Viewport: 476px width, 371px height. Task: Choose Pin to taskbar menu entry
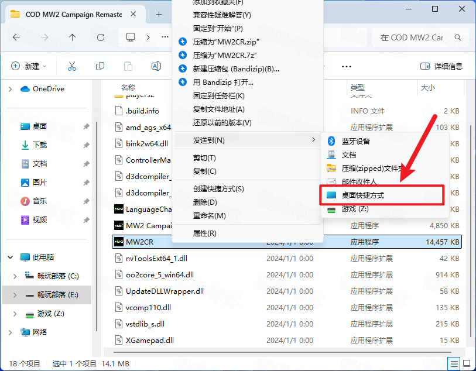click(x=218, y=96)
